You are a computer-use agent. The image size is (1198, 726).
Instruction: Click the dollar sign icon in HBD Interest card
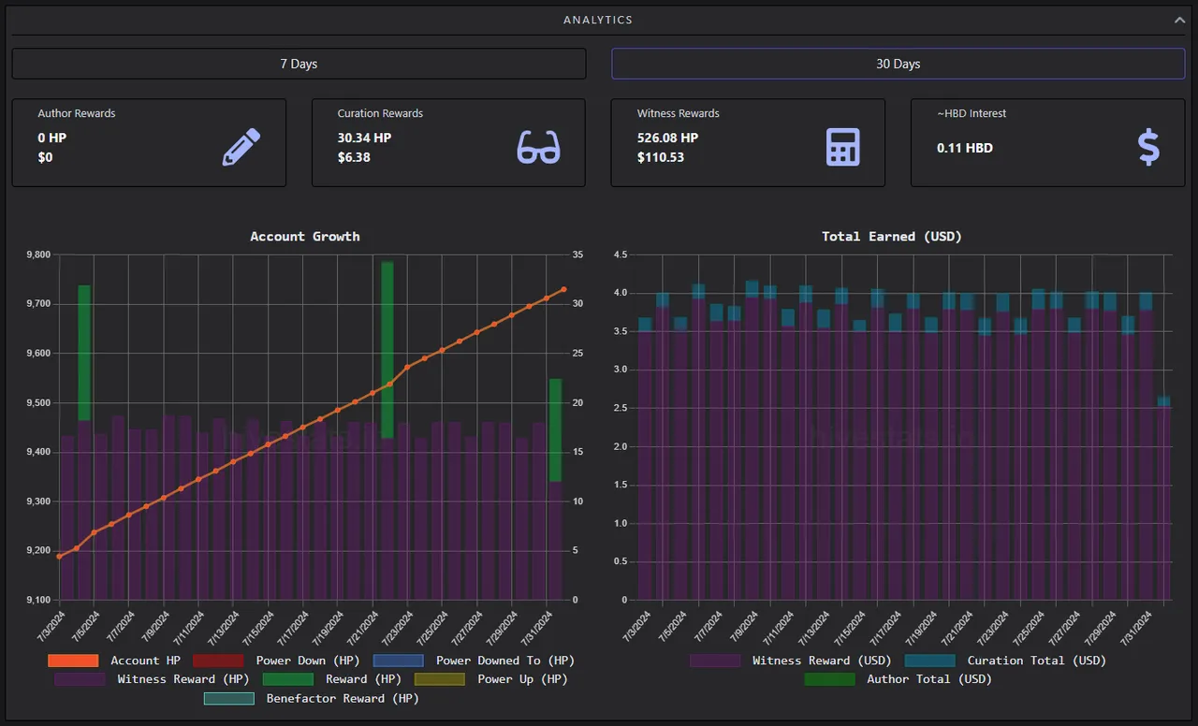[1148, 147]
